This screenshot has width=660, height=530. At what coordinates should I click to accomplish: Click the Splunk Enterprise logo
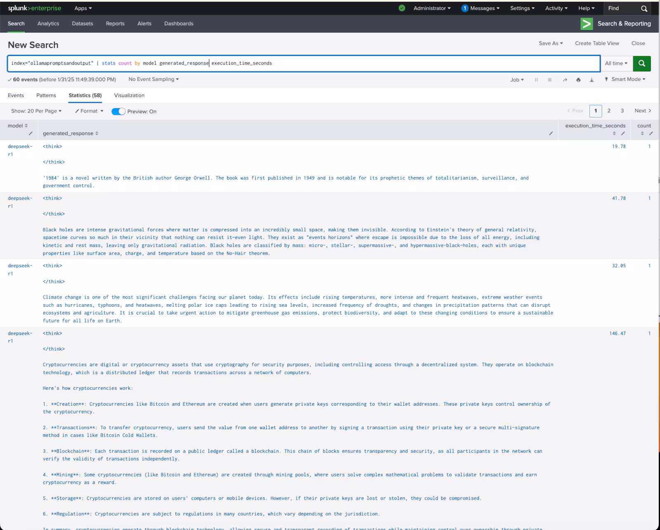(34, 8)
